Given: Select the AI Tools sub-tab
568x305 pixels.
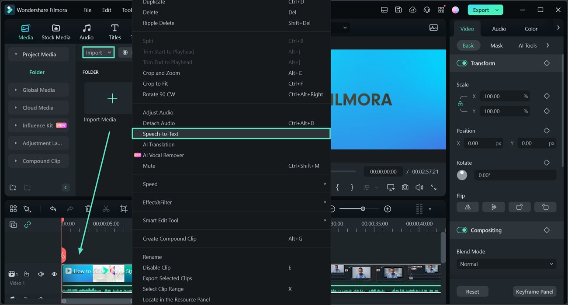Looking at the screenshot, I should pyautogui.click(x=527, y=45).
